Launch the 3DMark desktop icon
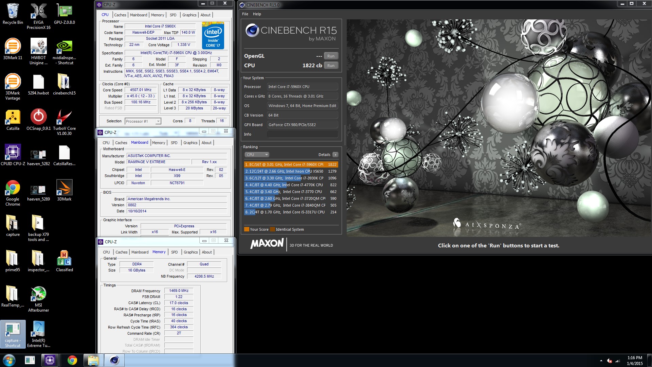This screenshot has width=652, height=367. (64, 191)
